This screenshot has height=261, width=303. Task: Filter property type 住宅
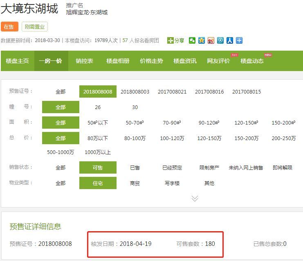coord(98,183)
